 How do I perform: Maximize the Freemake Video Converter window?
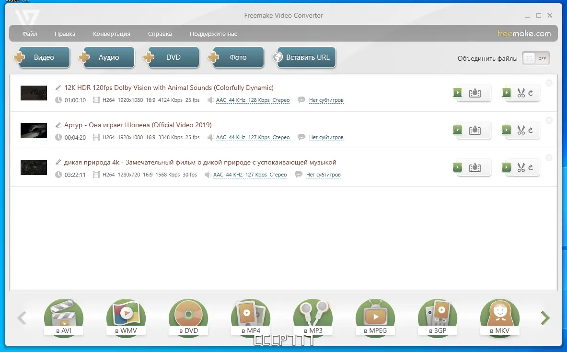539,15
